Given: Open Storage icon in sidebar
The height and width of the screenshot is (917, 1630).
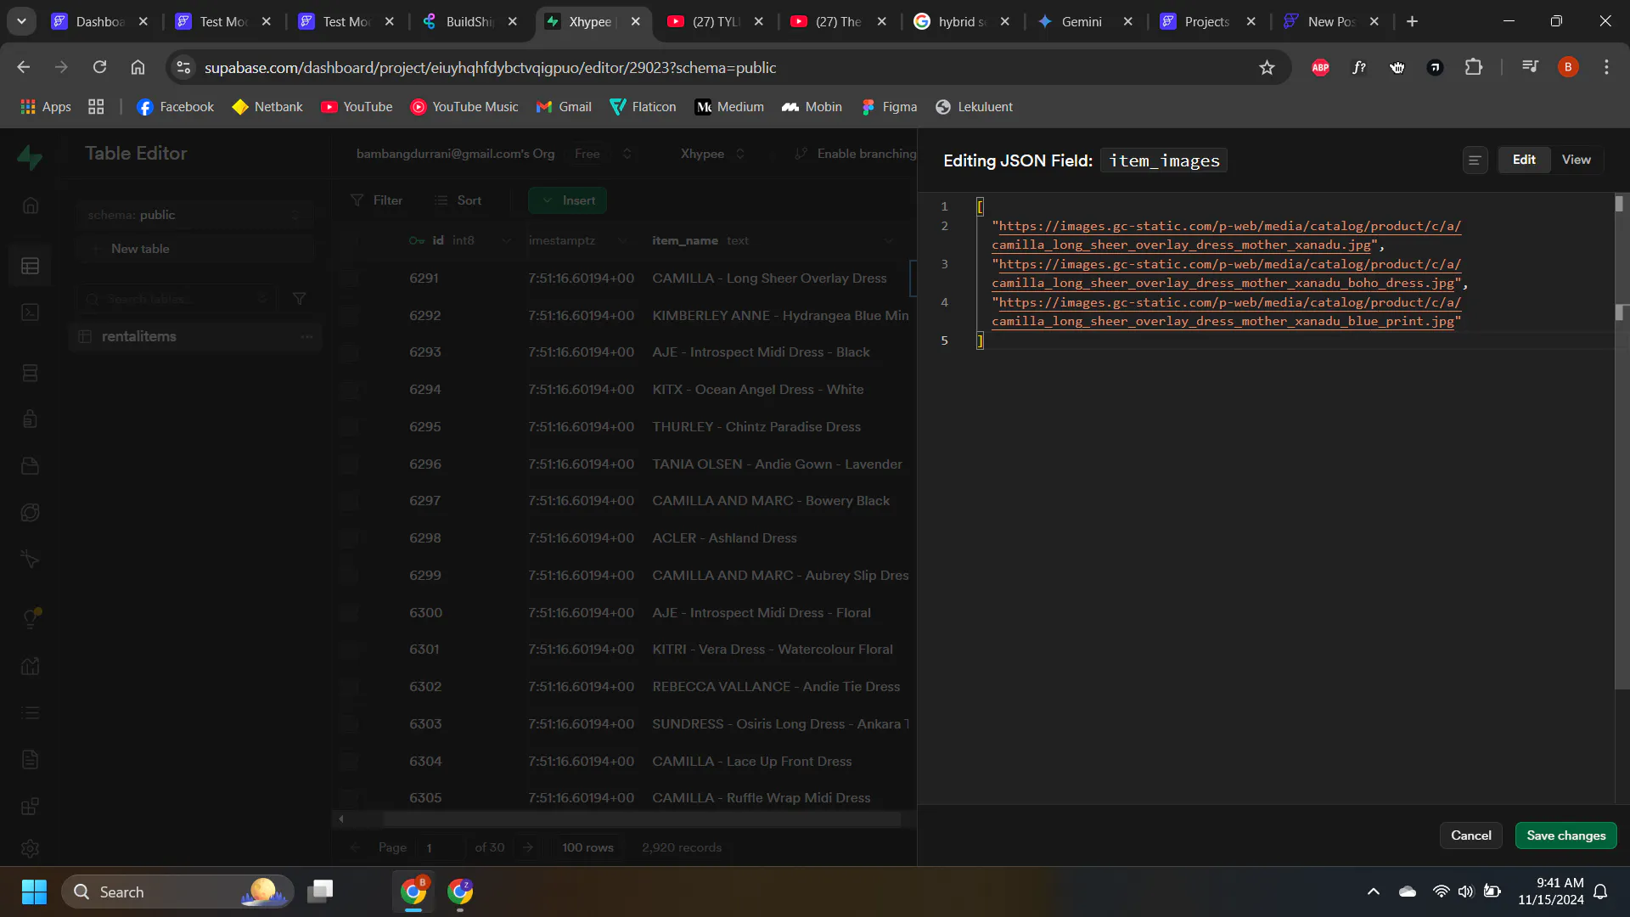Looking at the screenshot, I should (x=30, y=466).
